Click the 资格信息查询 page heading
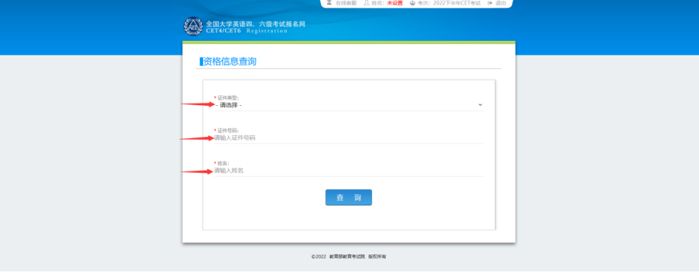699x272 pixels. [230, 62]
